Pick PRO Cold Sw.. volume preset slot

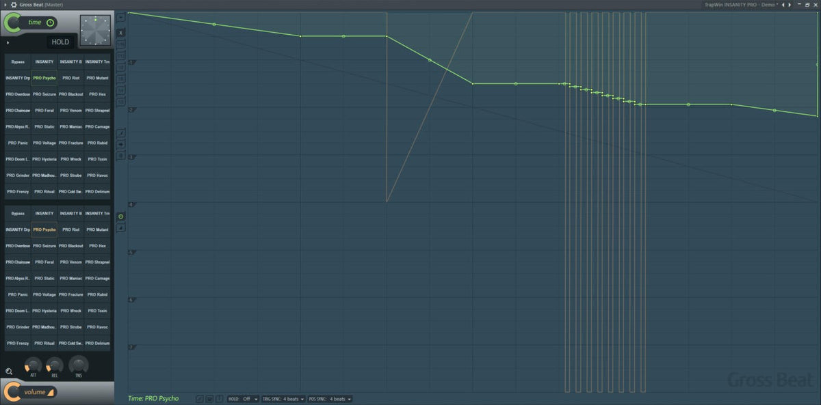click(x=70, y=344)
